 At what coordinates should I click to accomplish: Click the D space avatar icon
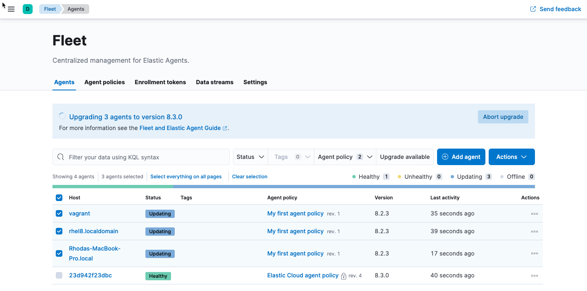click(27, 9)
